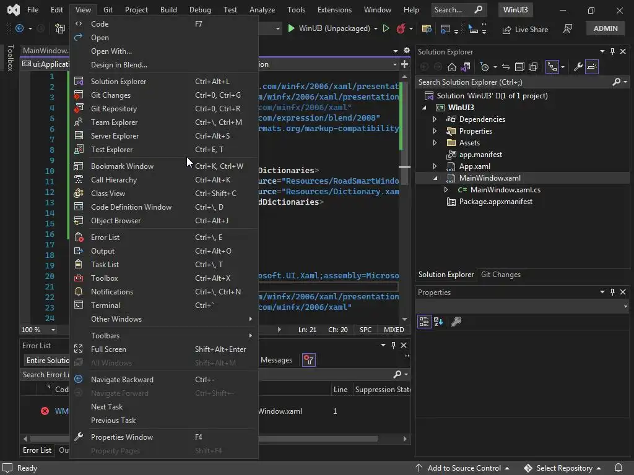The image size is (634, 475).
Task: Toggle the Error List filter button
Action: (309, 360)
